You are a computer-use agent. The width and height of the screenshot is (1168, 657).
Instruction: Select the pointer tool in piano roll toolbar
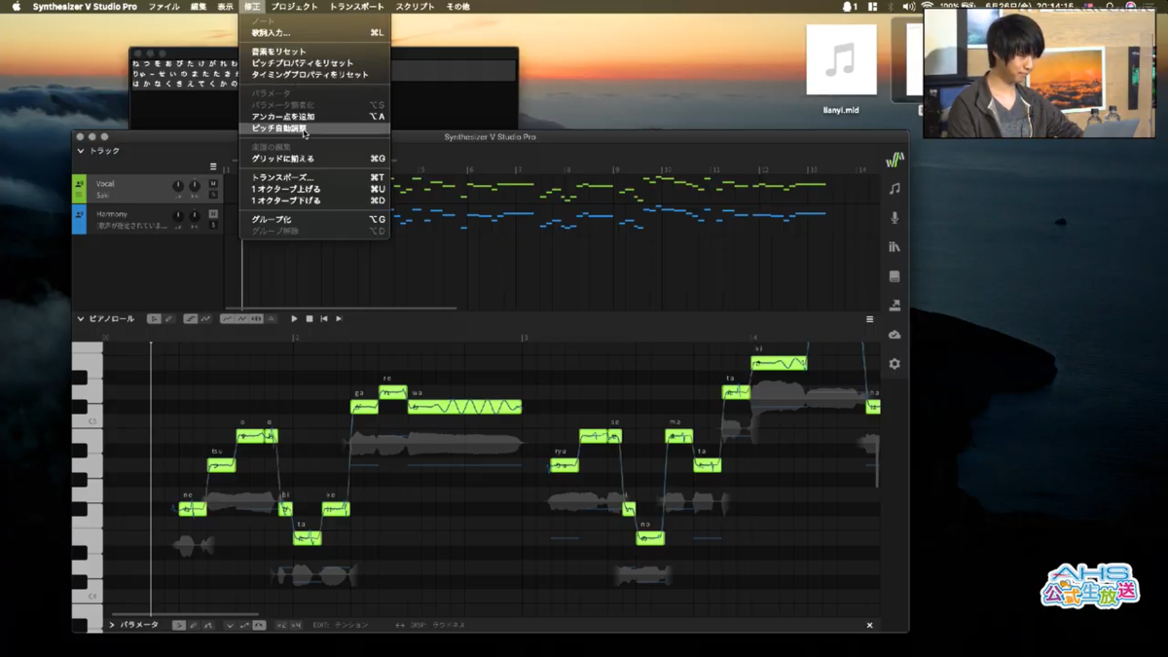(154, 319)
